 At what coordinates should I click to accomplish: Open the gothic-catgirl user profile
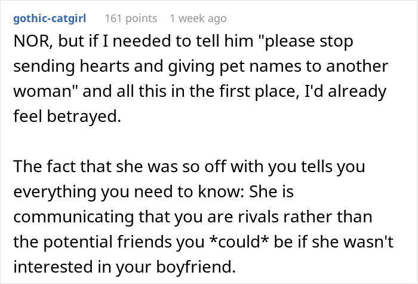[x=53, y=19]
